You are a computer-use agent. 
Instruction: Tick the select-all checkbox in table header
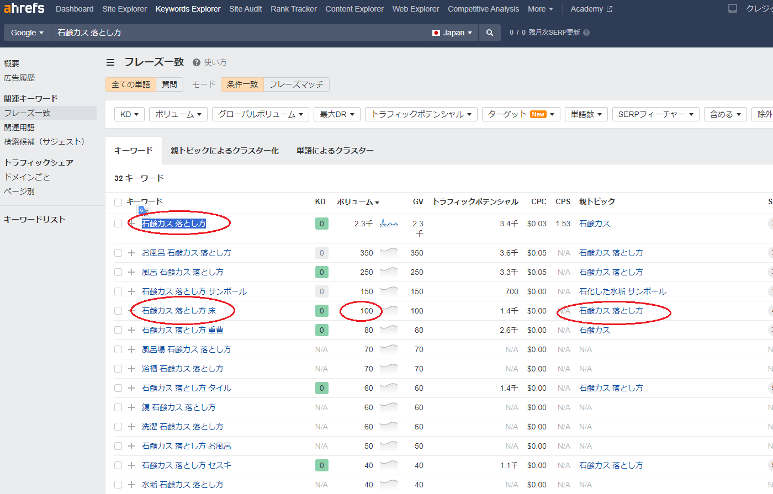coord(118,202)
